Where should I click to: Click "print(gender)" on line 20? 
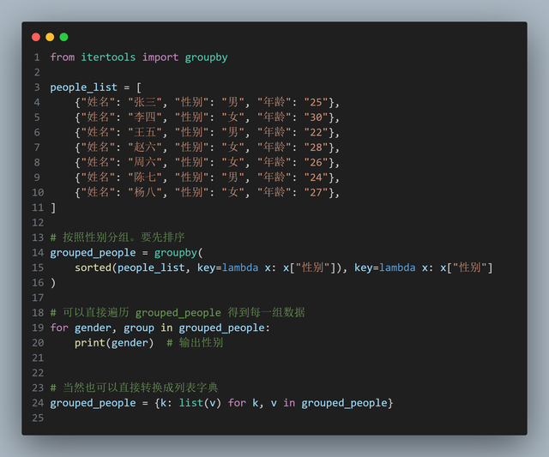114,343
